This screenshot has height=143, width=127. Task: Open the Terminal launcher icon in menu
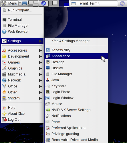[4, 20]
